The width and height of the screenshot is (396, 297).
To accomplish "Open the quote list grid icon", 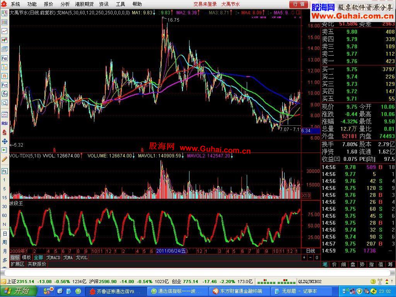I will pyautogui.click(x=4, y=22).
